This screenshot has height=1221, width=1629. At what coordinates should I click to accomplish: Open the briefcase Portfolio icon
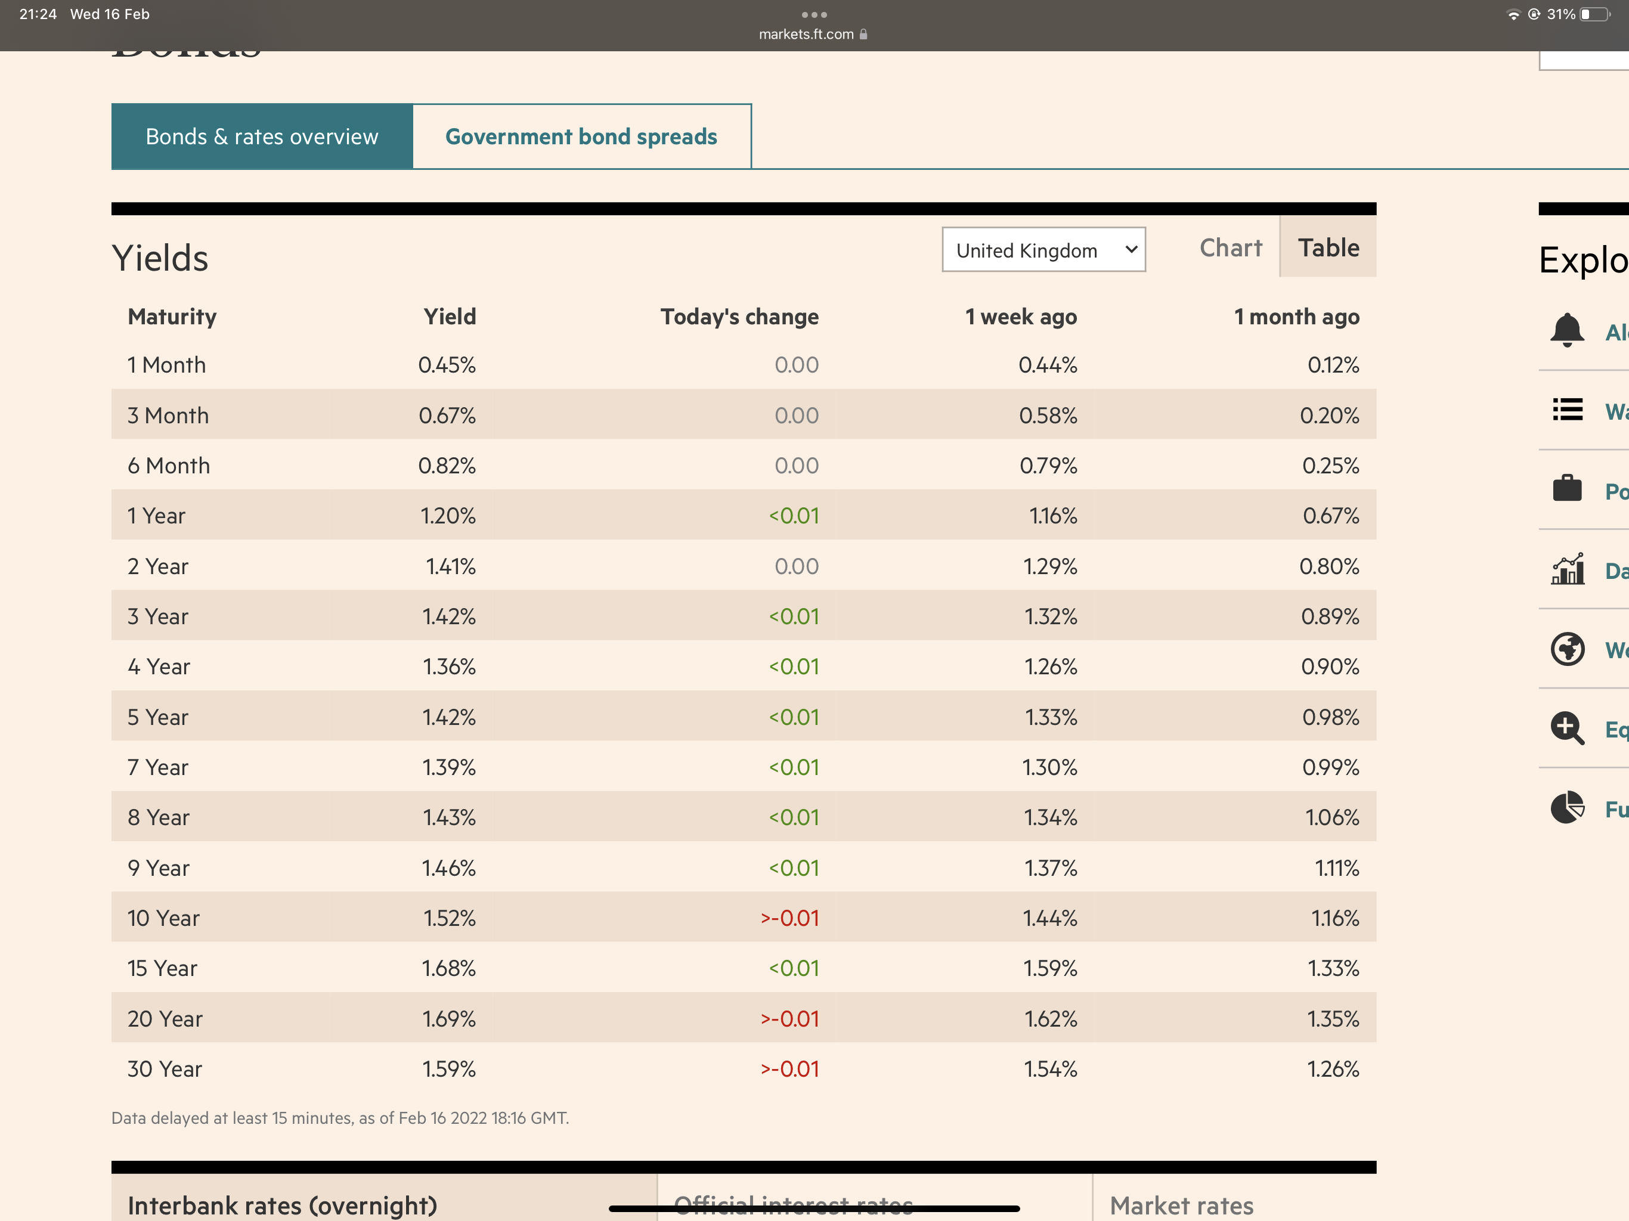(1567, 488)
